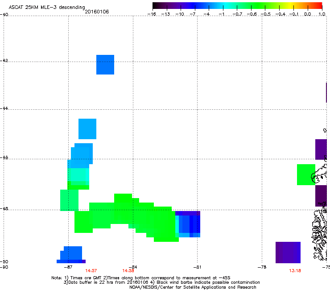The image size is (330, 290).
Task: Click the color bar label -7
Action: point(193,14)
